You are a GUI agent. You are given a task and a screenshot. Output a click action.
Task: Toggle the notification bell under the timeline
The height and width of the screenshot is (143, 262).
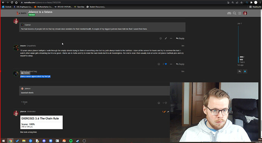point(245,71)
